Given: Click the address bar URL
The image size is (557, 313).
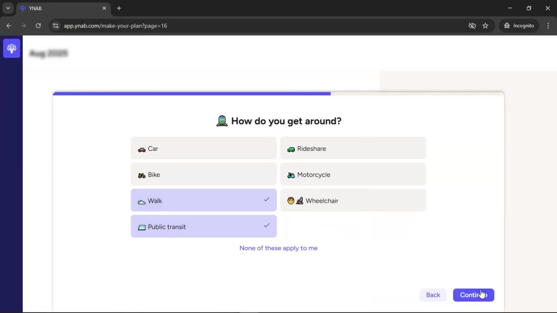Looking at the screenshot, I should coord(115,26).
